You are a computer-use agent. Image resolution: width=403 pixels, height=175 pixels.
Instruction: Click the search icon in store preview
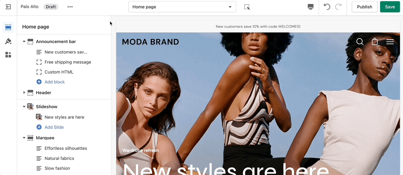[360, 42]
